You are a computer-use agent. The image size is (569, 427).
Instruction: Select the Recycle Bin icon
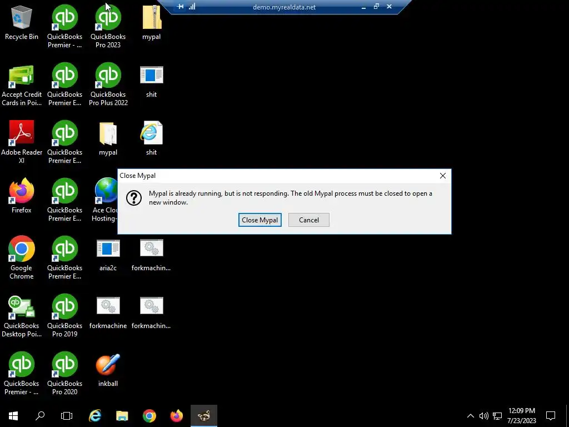click(x=22, y=23)
